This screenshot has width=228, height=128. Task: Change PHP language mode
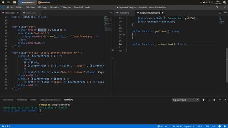pyautogui.click(x=213, y=126)
